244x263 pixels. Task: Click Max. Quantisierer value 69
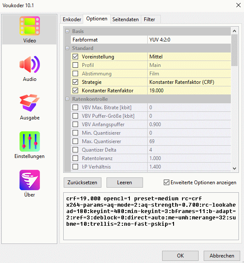[189, 141]
